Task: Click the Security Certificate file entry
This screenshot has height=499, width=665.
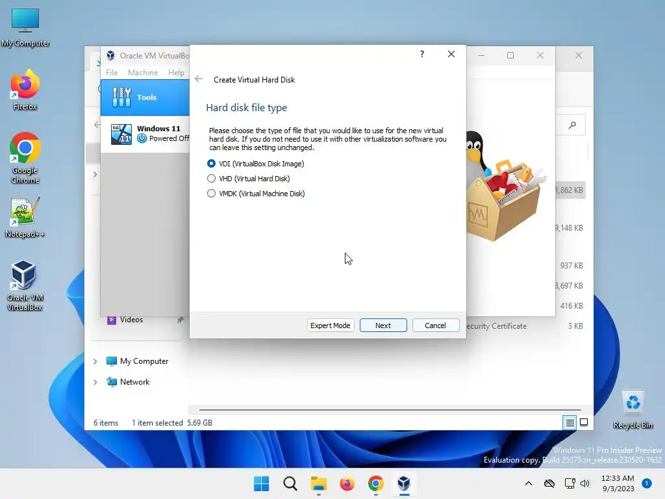Action: [497, 326]
